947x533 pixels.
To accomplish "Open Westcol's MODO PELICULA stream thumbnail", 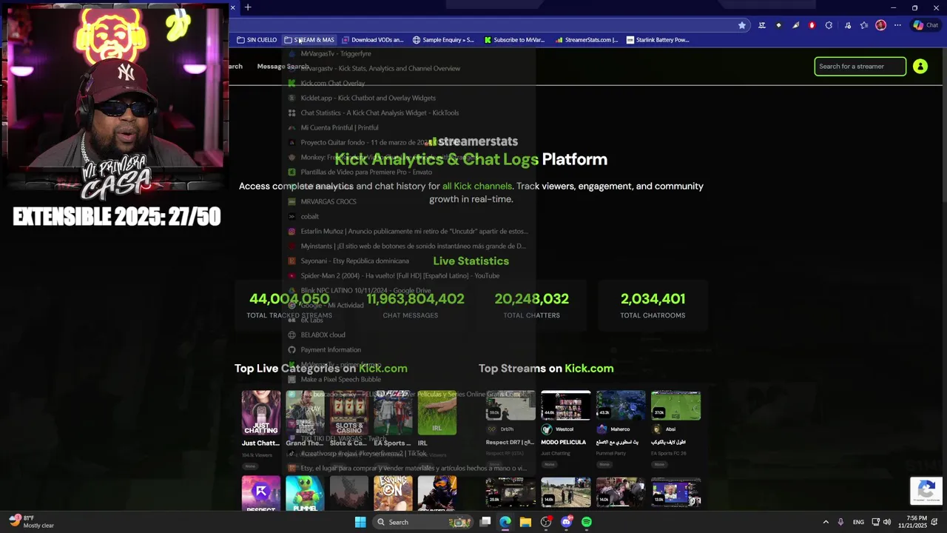I will 566,406.
